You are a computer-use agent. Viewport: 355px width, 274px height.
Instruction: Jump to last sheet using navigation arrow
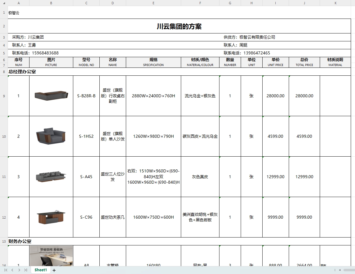(x=26, y=270)
